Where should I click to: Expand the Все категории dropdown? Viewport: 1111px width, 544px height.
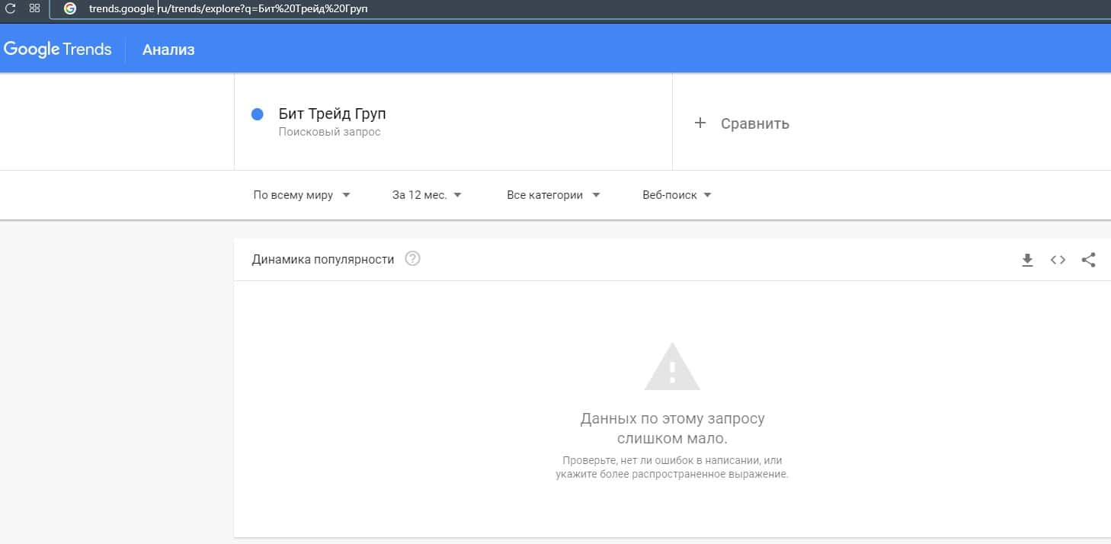click(x=553, y=195)
